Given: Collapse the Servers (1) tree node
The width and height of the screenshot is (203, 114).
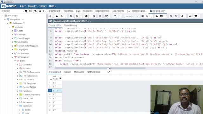Looking at the screenshot, I should (3, 16).
